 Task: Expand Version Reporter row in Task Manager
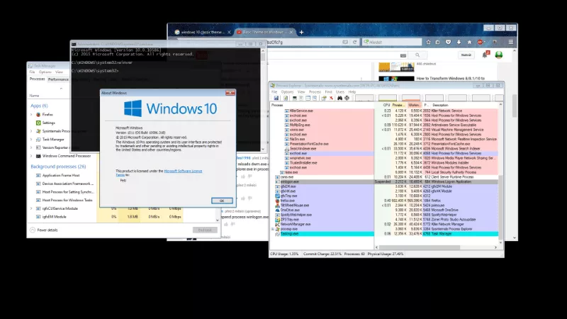[31, 147]
